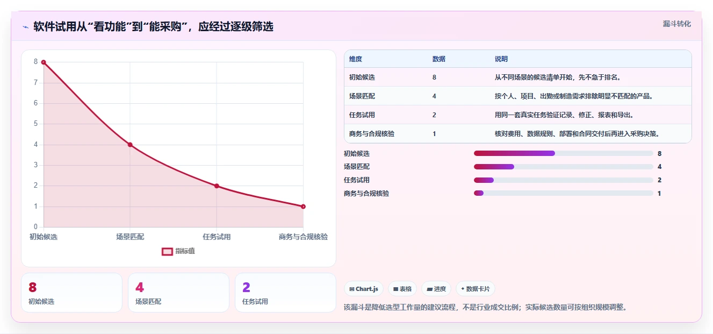The width and height of the screenshot is (713, 334).
Task: Click the table value 4 for 场景匹配
Action: pos(434,96)
